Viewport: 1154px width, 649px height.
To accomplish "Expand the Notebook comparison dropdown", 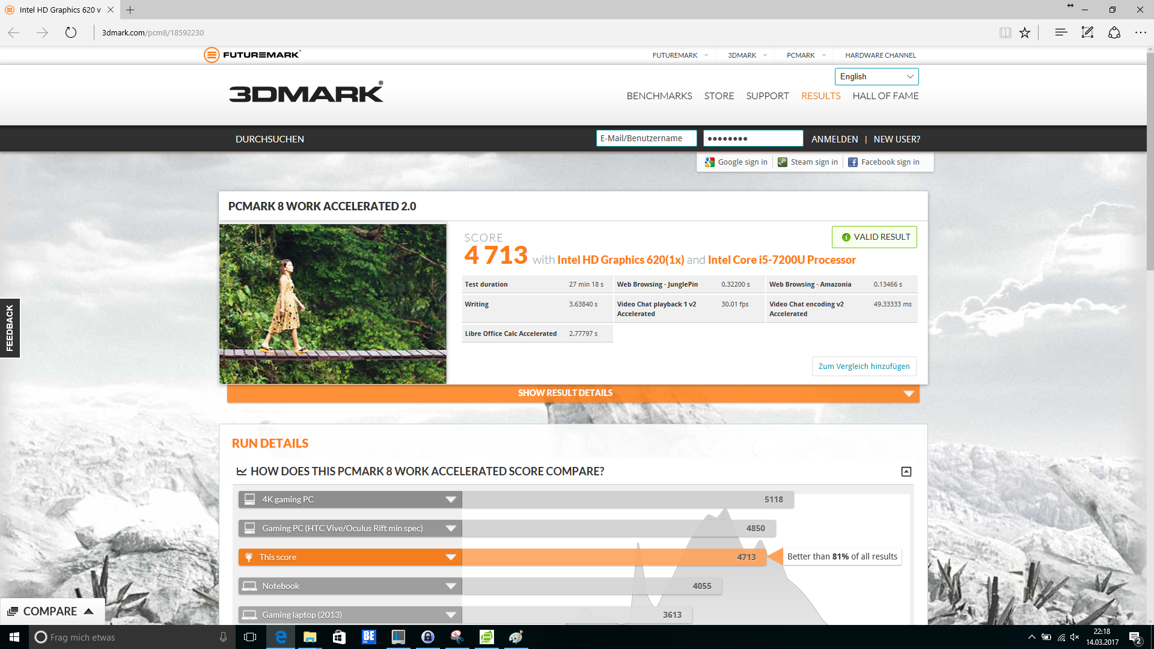I will (451, 586).
